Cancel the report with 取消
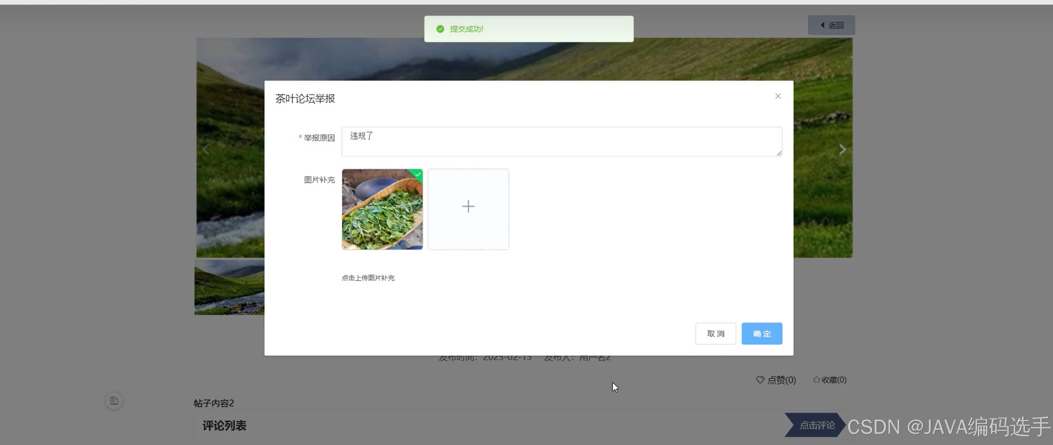1053x445 pixels. coord(715,334)
